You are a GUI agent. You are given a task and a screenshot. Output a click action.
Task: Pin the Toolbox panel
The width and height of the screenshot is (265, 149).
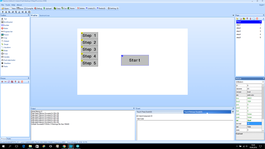[x=28, y=15]
